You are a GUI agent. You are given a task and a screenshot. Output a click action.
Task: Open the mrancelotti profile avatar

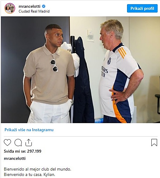(10, 8)
